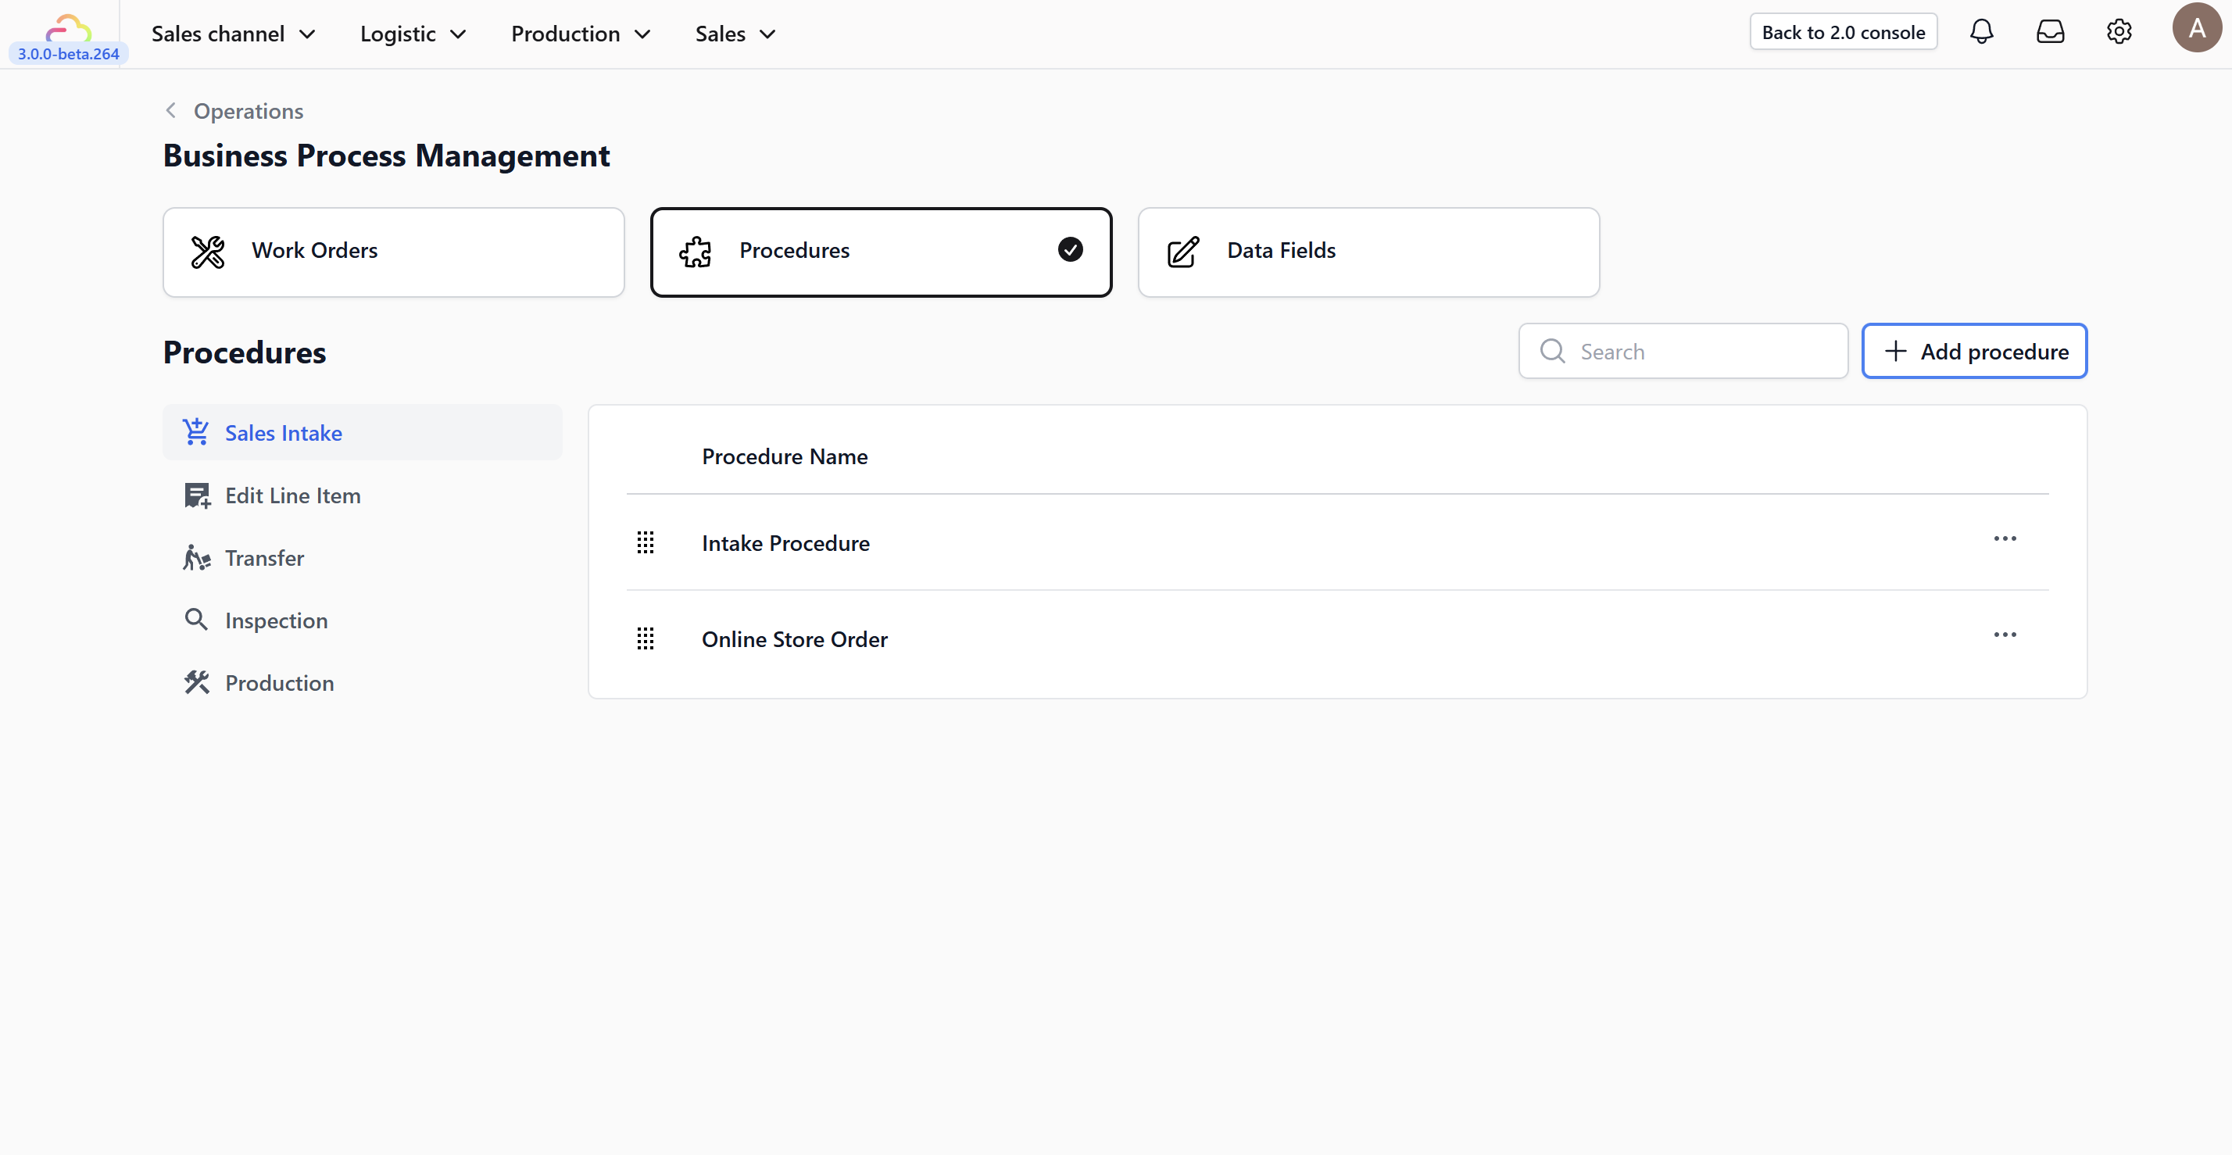
Task: Open more options for Online Store Order
Action: pos(2004,635)
